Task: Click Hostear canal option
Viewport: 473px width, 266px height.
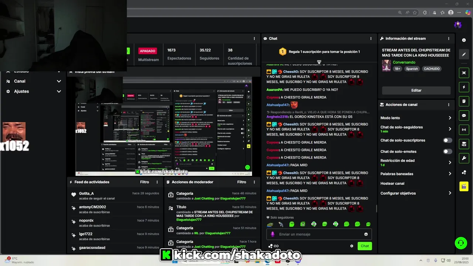Action: tap(392, 184)
